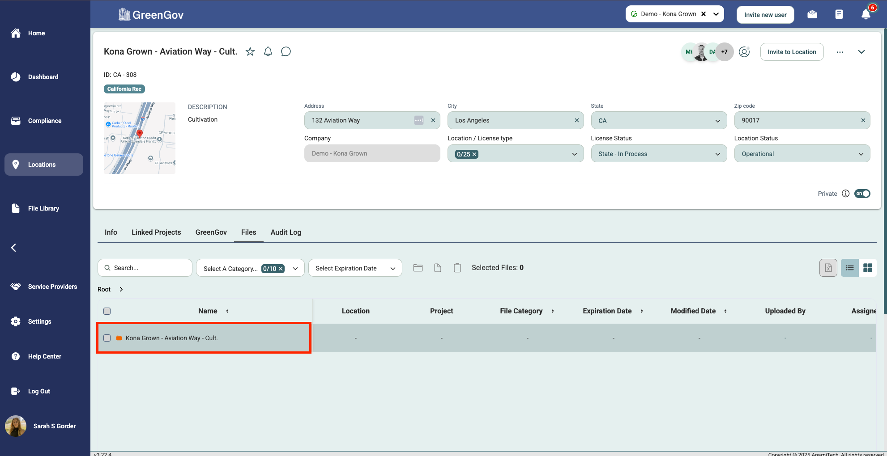
Task: Open the License Status dropdown
Action: point(659,154)
